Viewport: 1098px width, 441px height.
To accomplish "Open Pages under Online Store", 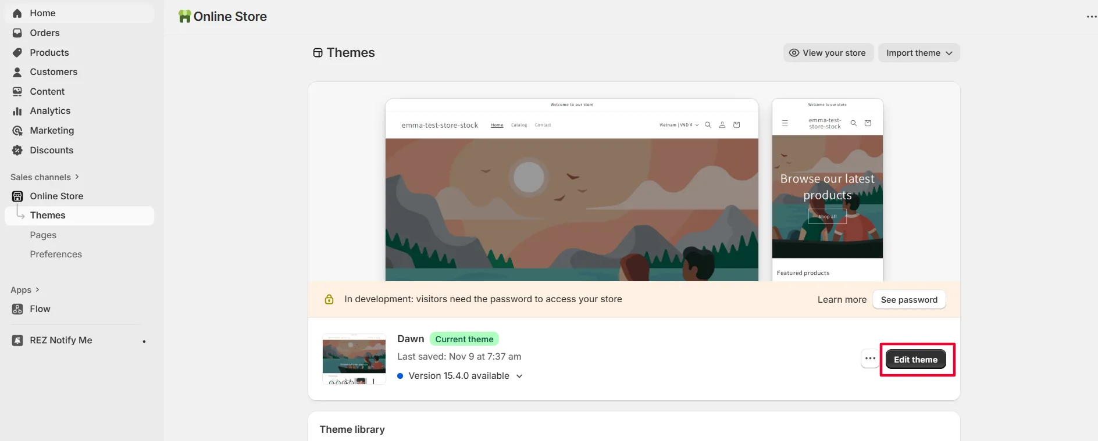I will click(x=43, y=235).
